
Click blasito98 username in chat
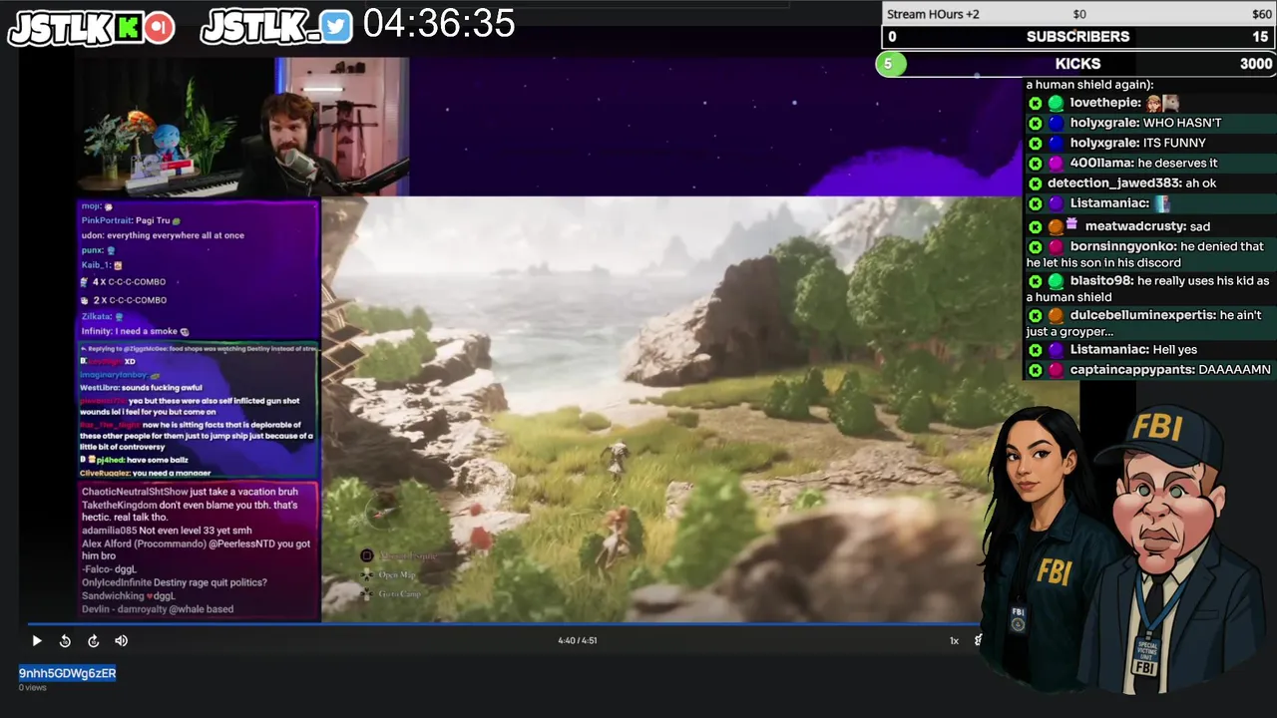(1102, 281)
